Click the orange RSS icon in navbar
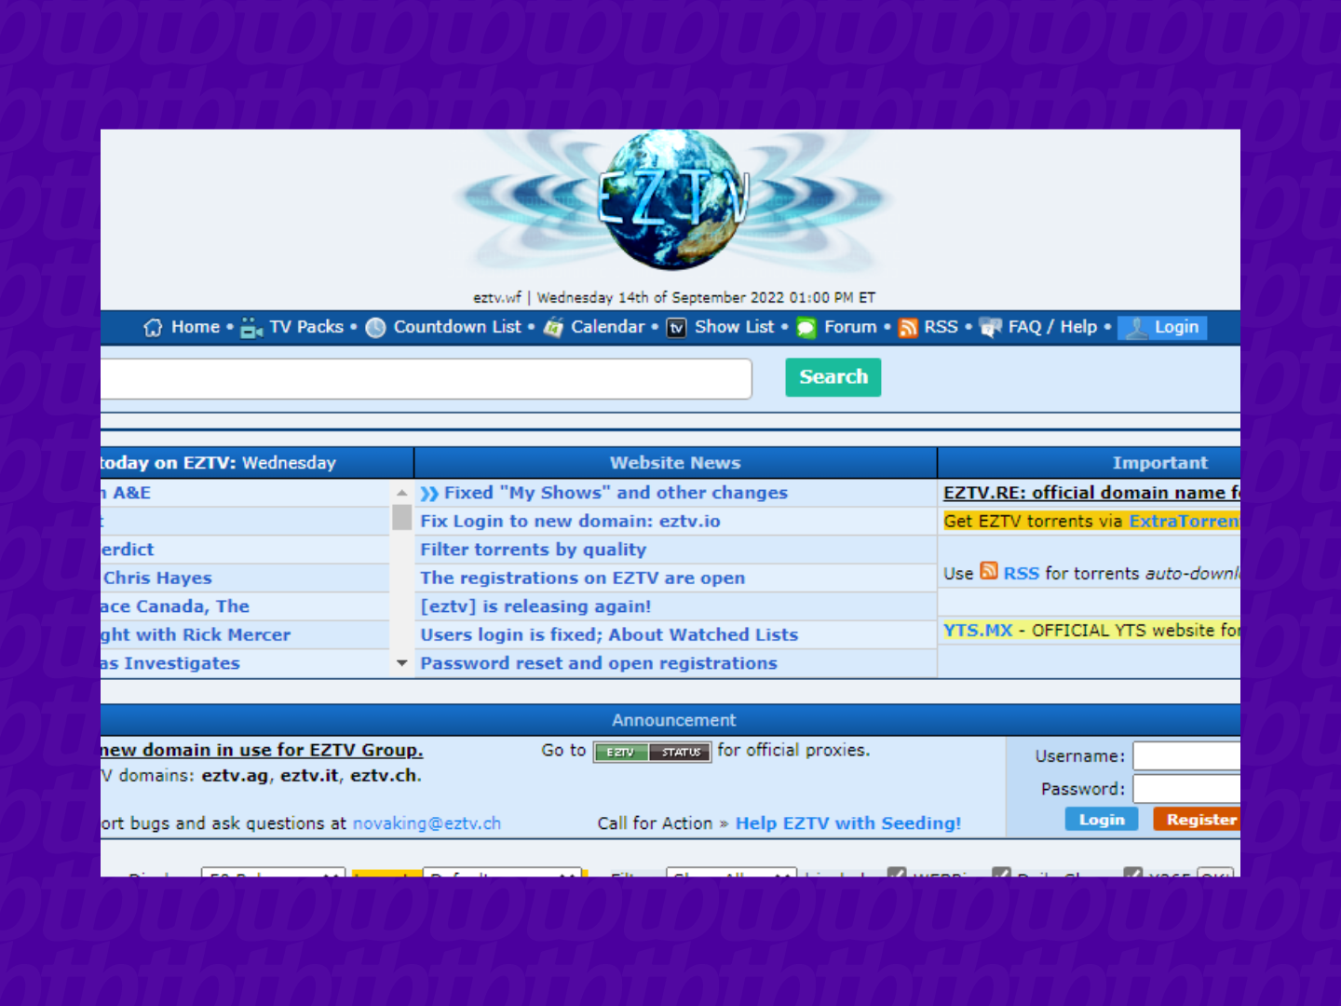The image size is (1341, 1006). pyautogui.click(x=908, y=328)
